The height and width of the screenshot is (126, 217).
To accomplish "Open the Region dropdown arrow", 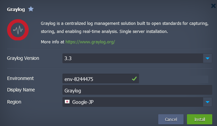I will pyautogui.click(x=208, y=102).
